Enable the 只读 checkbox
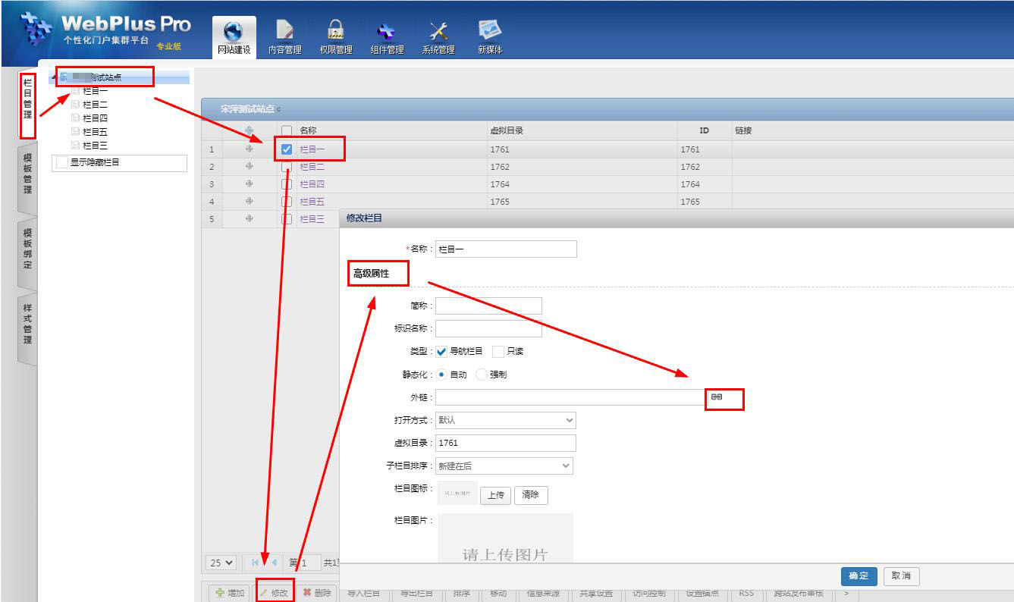Viewport: 1014px width, 602px height. point(498,352)
